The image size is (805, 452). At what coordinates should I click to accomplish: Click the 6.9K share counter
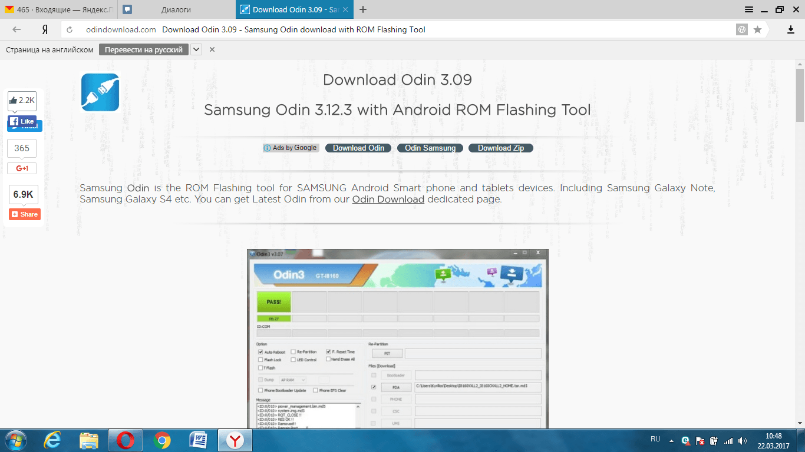pyautogui.click(x=23, y=194)
